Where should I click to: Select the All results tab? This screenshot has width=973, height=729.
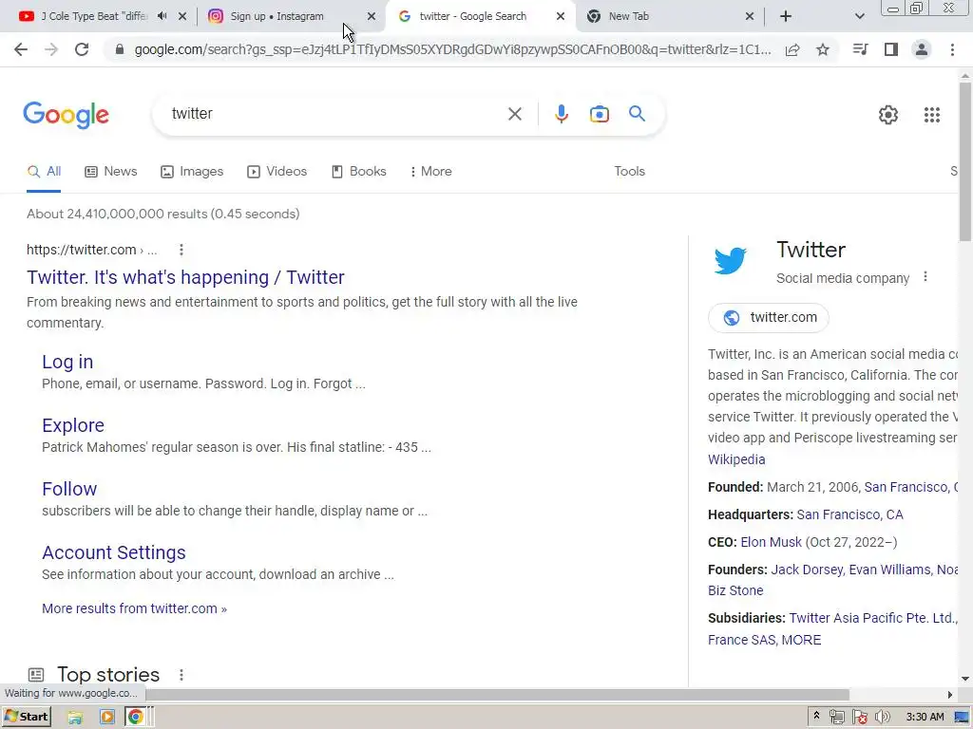44,172
